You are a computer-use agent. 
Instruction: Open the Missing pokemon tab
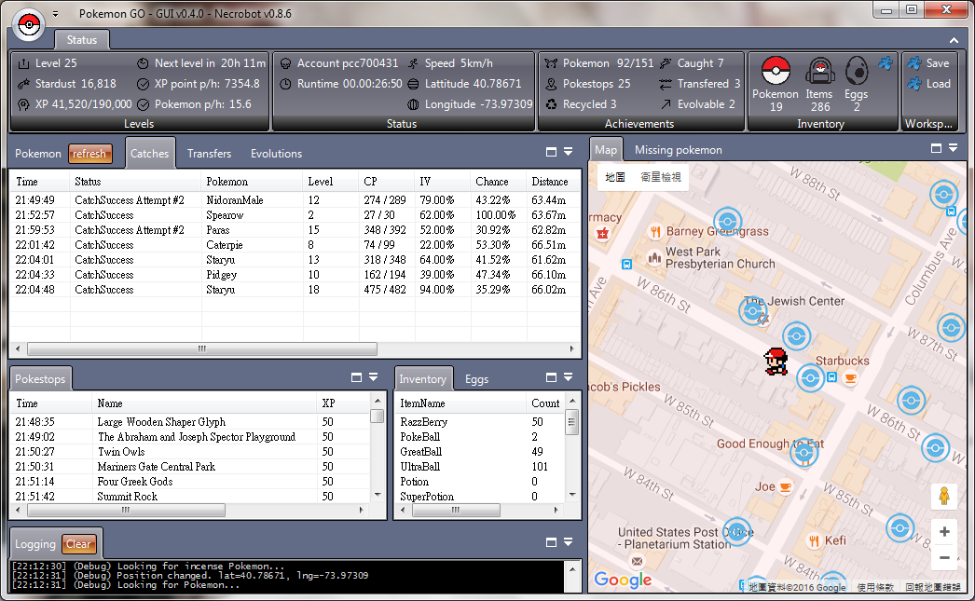point(678,150)
